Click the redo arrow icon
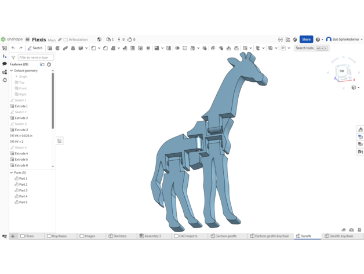This screenshot has width=364, height=274. coord(21,48)
